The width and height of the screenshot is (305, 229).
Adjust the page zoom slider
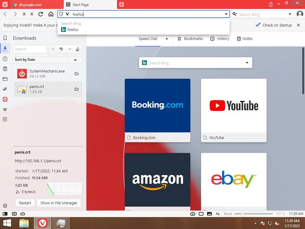pos(253,214)
